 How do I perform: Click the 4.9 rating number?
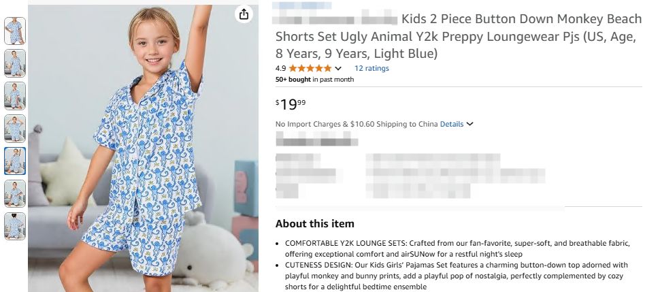pos(280,68)
